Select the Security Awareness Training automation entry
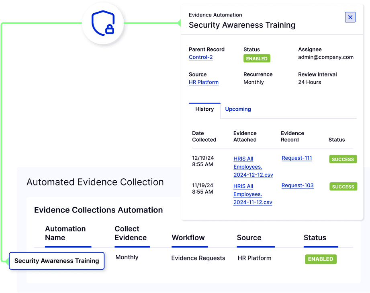370x293 pixels. [56, 261]
